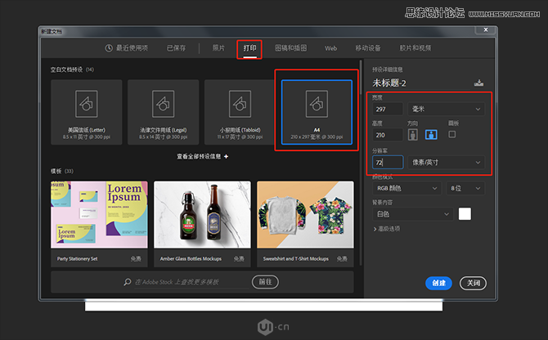Click the 前往 go button

click(265, 282)
